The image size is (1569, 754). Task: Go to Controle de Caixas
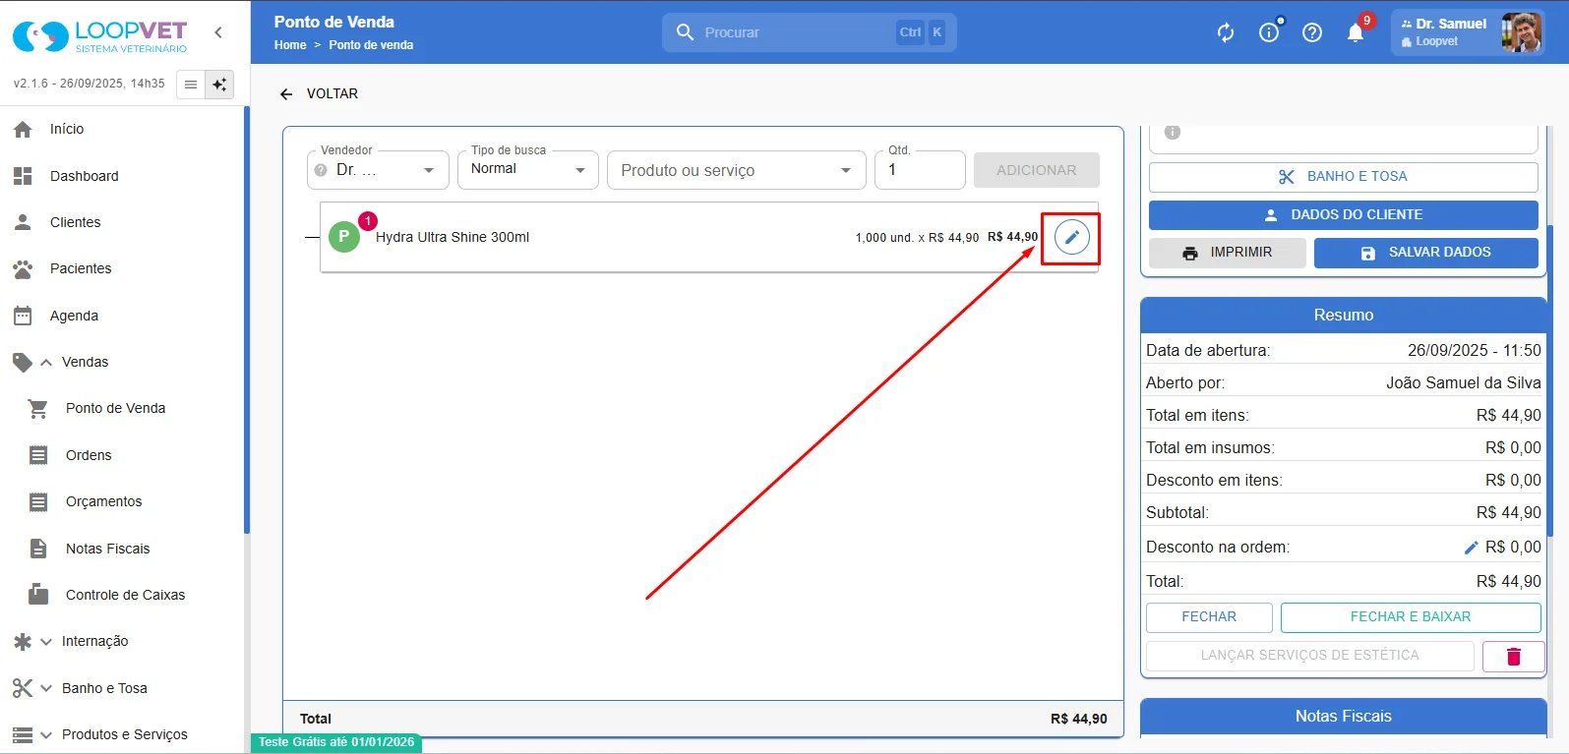tap(125, 595)
